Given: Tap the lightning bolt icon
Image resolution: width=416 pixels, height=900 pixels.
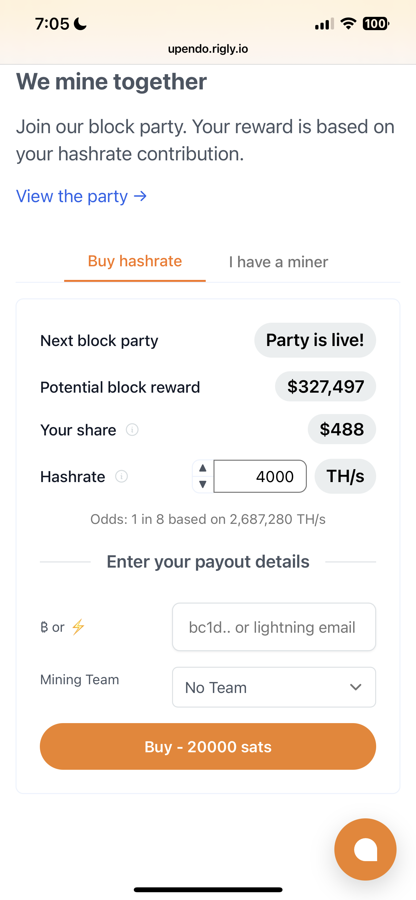Looking at the screenshot, I should (x=78, y=627).
